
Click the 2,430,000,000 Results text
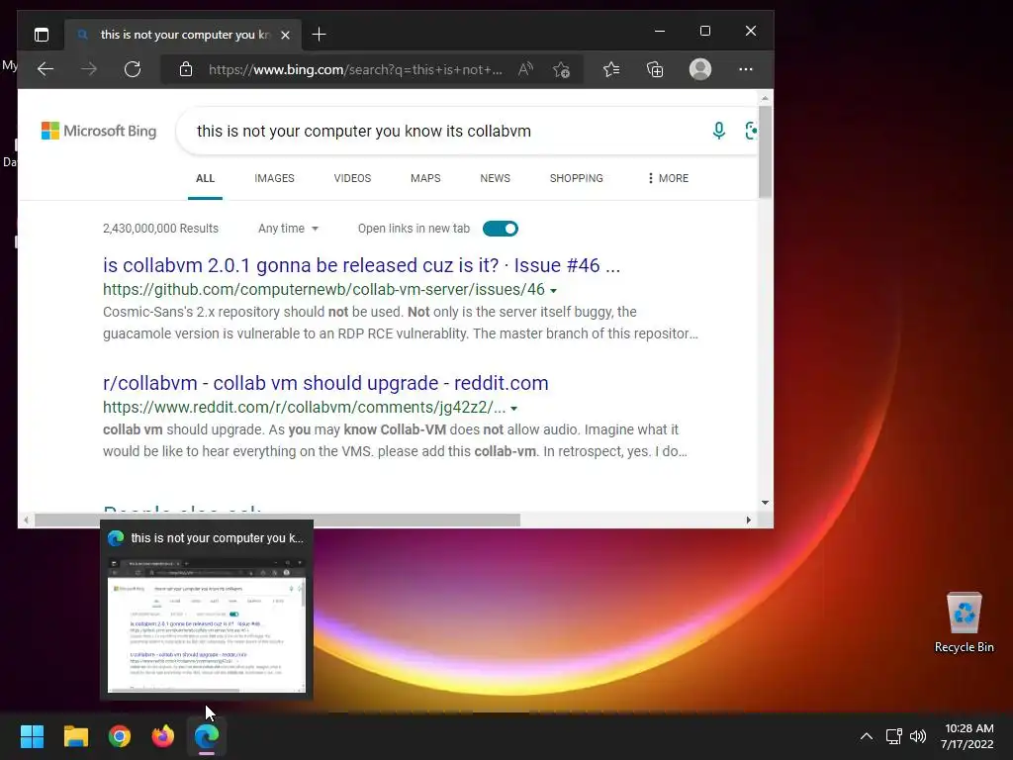point(160,229)
